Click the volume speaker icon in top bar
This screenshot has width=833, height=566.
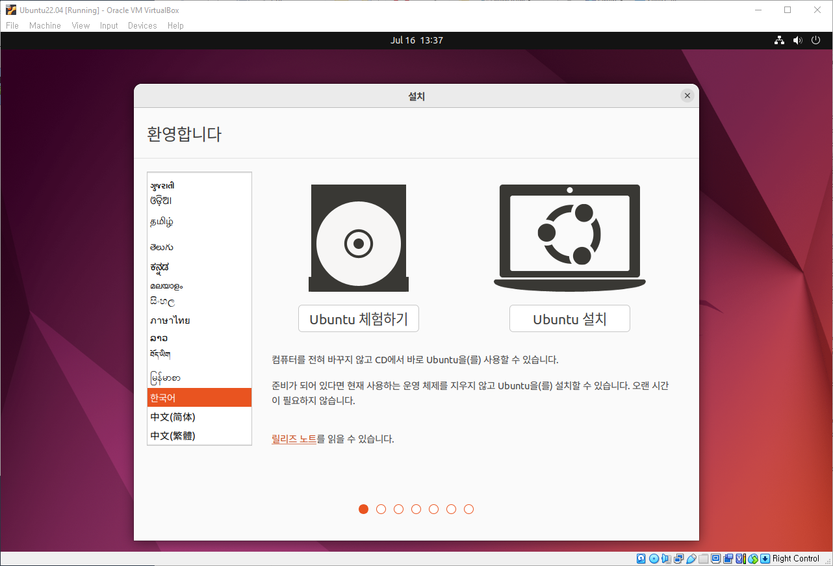(797, 40)
